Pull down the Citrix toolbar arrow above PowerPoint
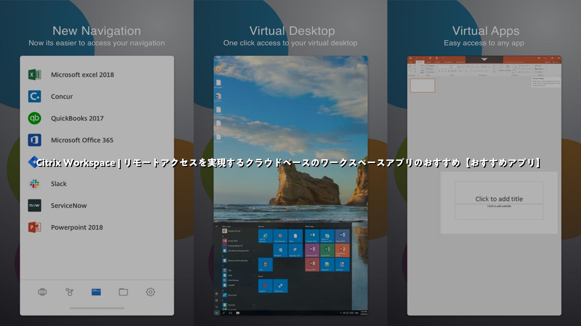 484,59
